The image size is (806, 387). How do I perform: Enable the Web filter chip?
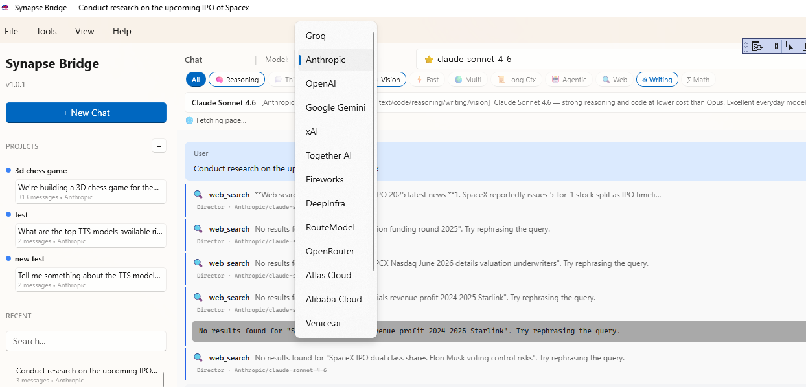614,80
